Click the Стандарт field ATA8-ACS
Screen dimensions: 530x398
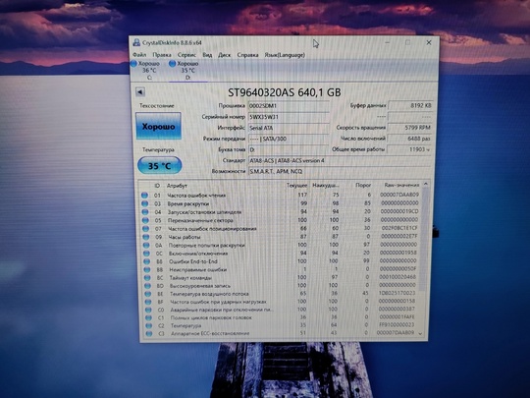pos(340,160)
